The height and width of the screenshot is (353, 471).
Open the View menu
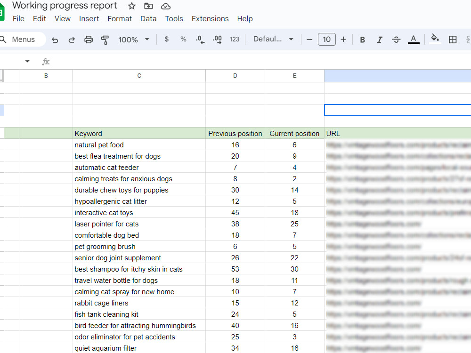pos(63,19)
